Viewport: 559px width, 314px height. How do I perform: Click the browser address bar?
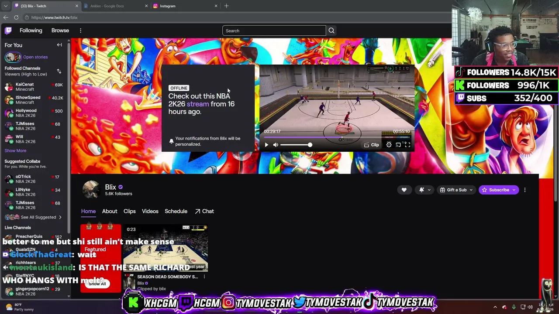pyautogui.click(x=236, y=17)
